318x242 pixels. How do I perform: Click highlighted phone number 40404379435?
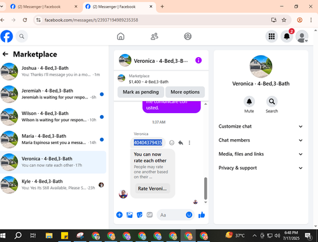(x=148, y=143)
